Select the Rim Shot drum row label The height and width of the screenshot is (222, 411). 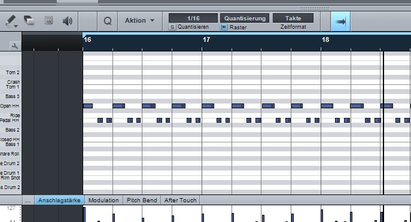10,178
